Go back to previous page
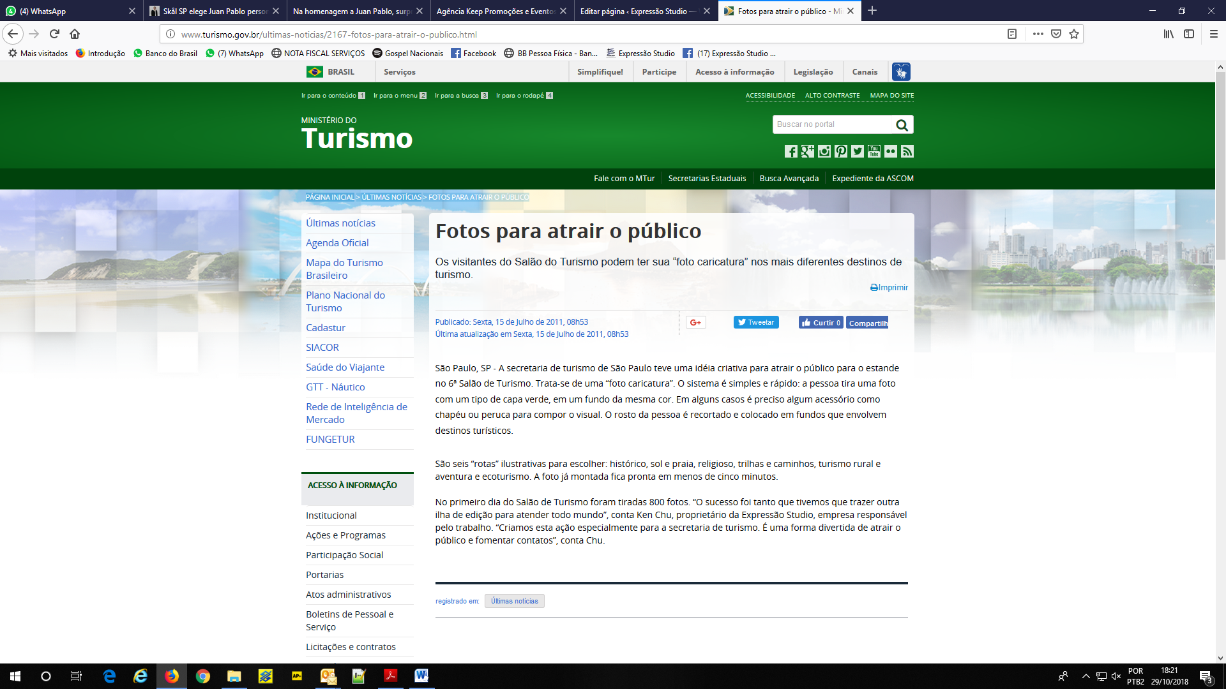The height and width of the screenshot is (689, 1226). point(13,34)
